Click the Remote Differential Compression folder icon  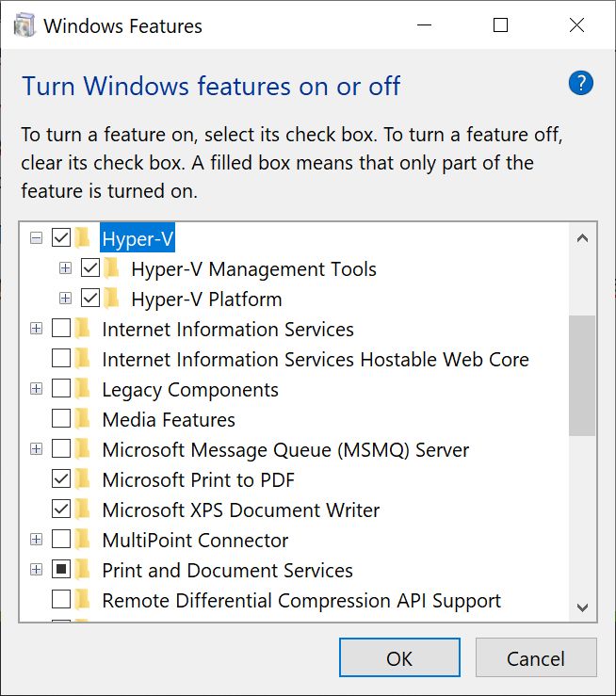tap(82, 600)
